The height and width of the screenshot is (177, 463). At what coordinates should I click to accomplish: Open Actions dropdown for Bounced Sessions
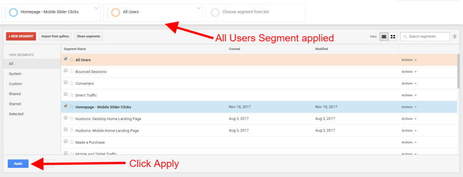pos(409,72)
